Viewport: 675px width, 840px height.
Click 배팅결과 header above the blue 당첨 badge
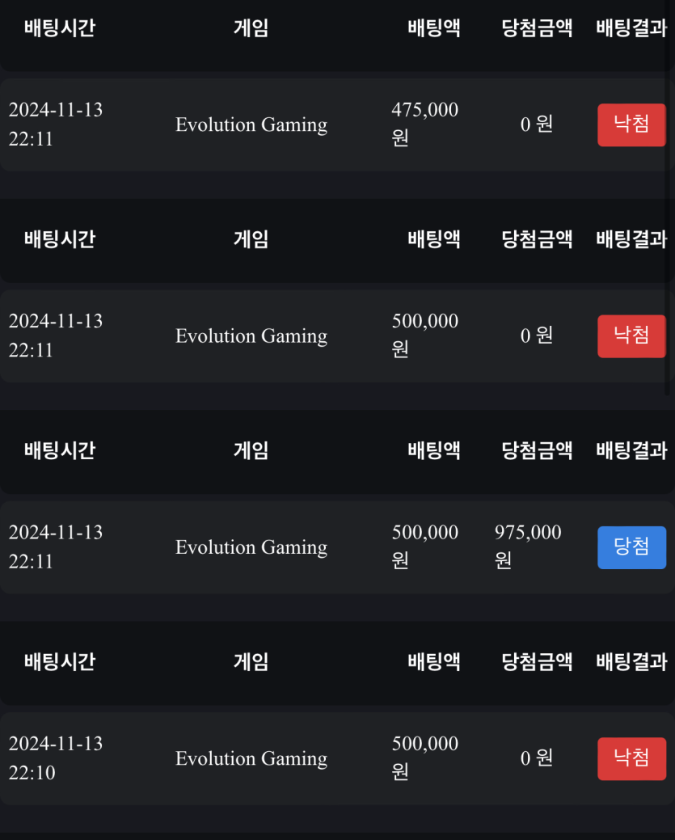click(x=631, y=450)
